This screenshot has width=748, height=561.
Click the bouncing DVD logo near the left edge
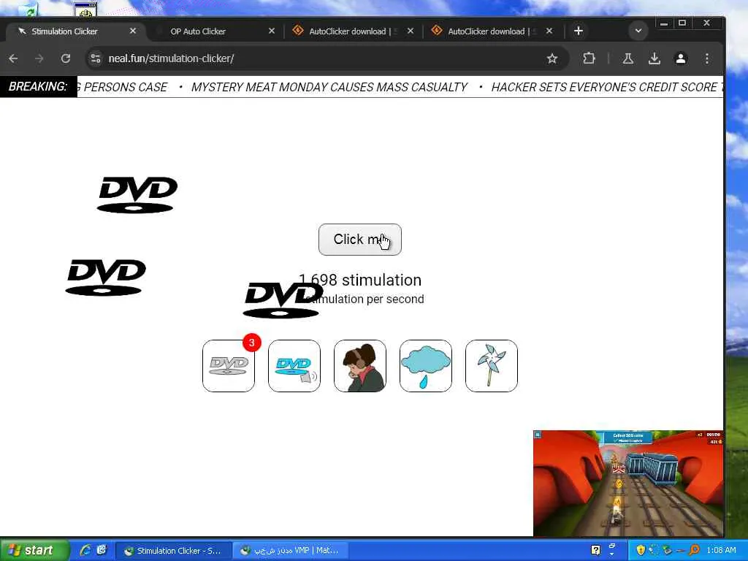click(x=105, y=277)
